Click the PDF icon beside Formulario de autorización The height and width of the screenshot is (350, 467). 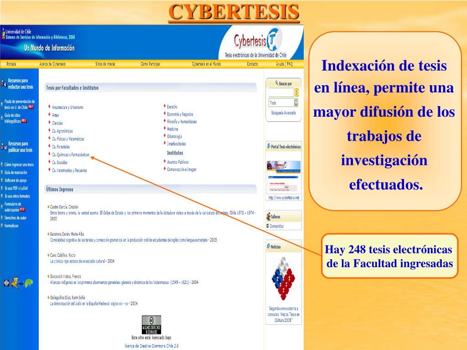(22, 210)
